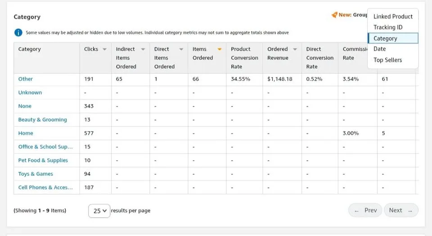This screenshot has height=236, width=432.
Task: Click the Category section heading
Action: [27, 17]
